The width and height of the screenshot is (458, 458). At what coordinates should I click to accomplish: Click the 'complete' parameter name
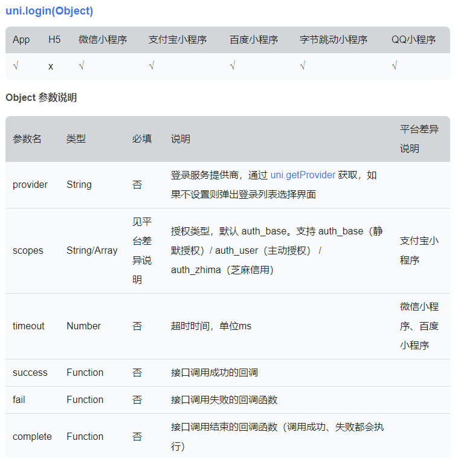tap(32, 437)
